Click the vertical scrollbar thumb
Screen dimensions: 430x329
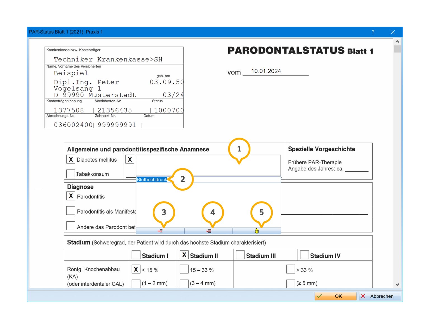397,49
